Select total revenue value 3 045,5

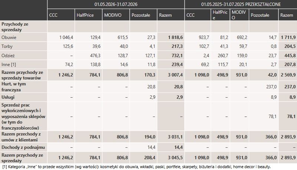coord(175,158)
